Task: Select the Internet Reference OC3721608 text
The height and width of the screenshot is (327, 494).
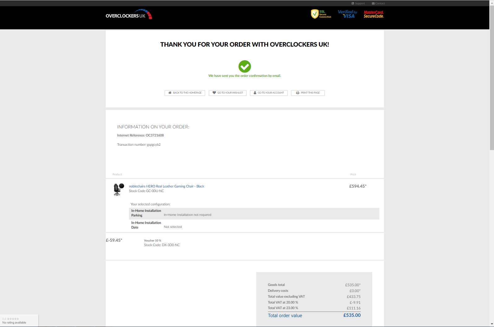Action: 140,135
